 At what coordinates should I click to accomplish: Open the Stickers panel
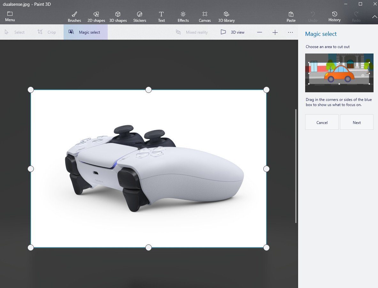[x=140, y=17]
